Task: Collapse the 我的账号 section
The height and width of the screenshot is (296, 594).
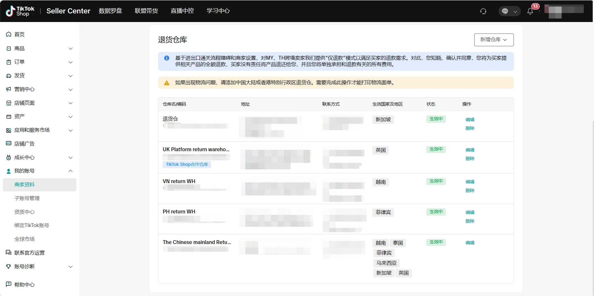Action: tap(71, 171)
